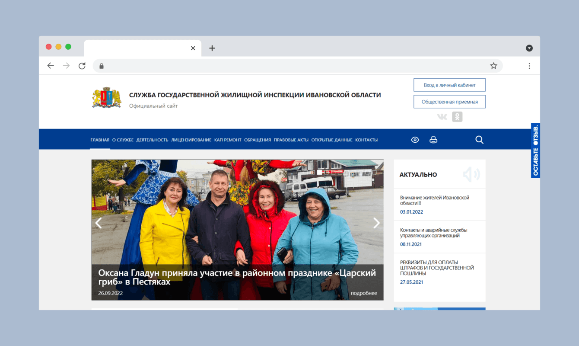Screen dimensions: 579x346
Task: Open the tab list dropdown arrow
Action: tap(529, 48)
